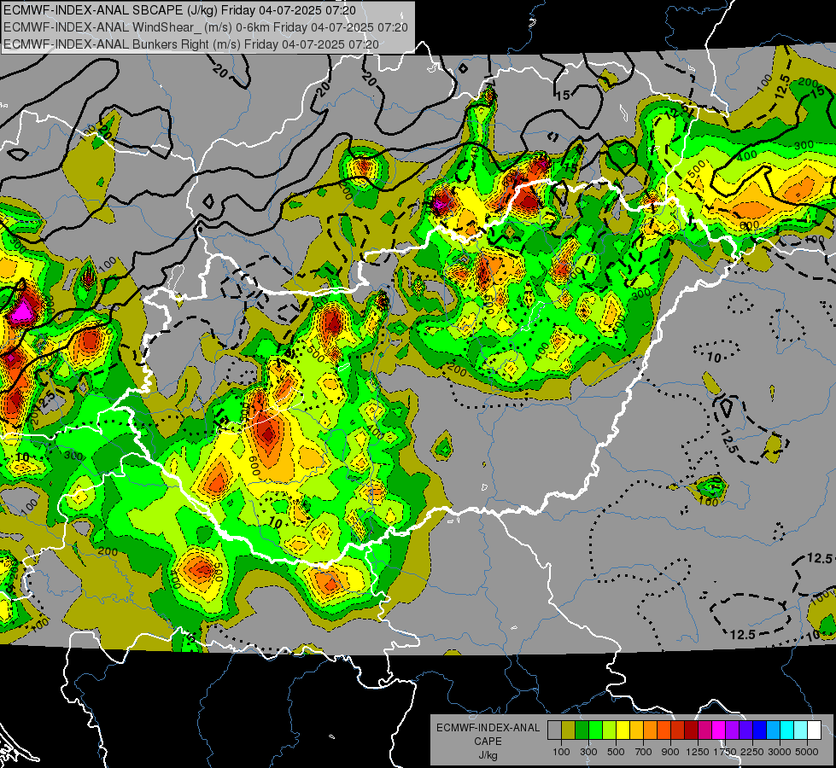Click the legend title ECMWF-INDEX-ANAL

pos(488,728)
